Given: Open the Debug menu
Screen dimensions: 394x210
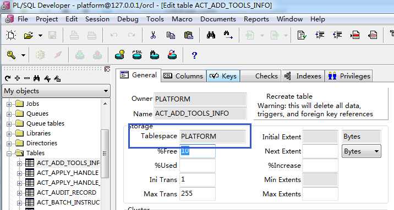Looking at the screenshot, I should (128, 19).
